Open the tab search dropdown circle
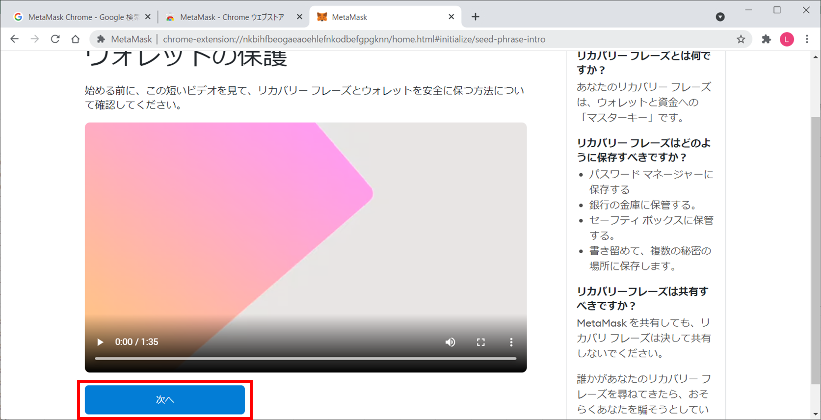821x420 pixels. (x=720, y=17)
